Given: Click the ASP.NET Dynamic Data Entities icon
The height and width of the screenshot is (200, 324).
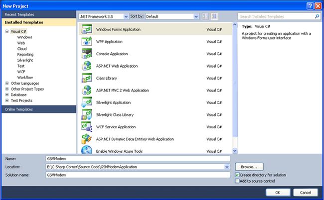Looking at the screenshot, I should (x=87, y=139).
